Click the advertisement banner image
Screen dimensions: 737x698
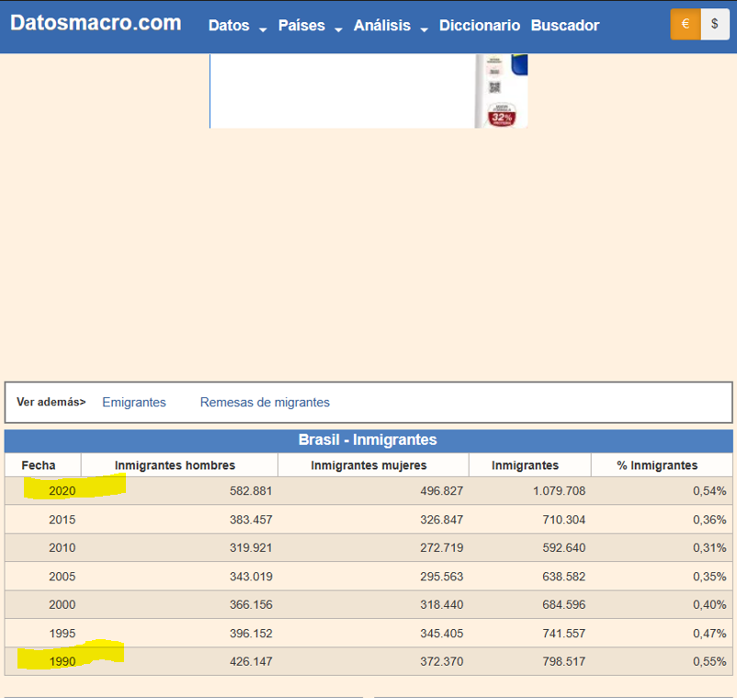[x=368, y=91]
